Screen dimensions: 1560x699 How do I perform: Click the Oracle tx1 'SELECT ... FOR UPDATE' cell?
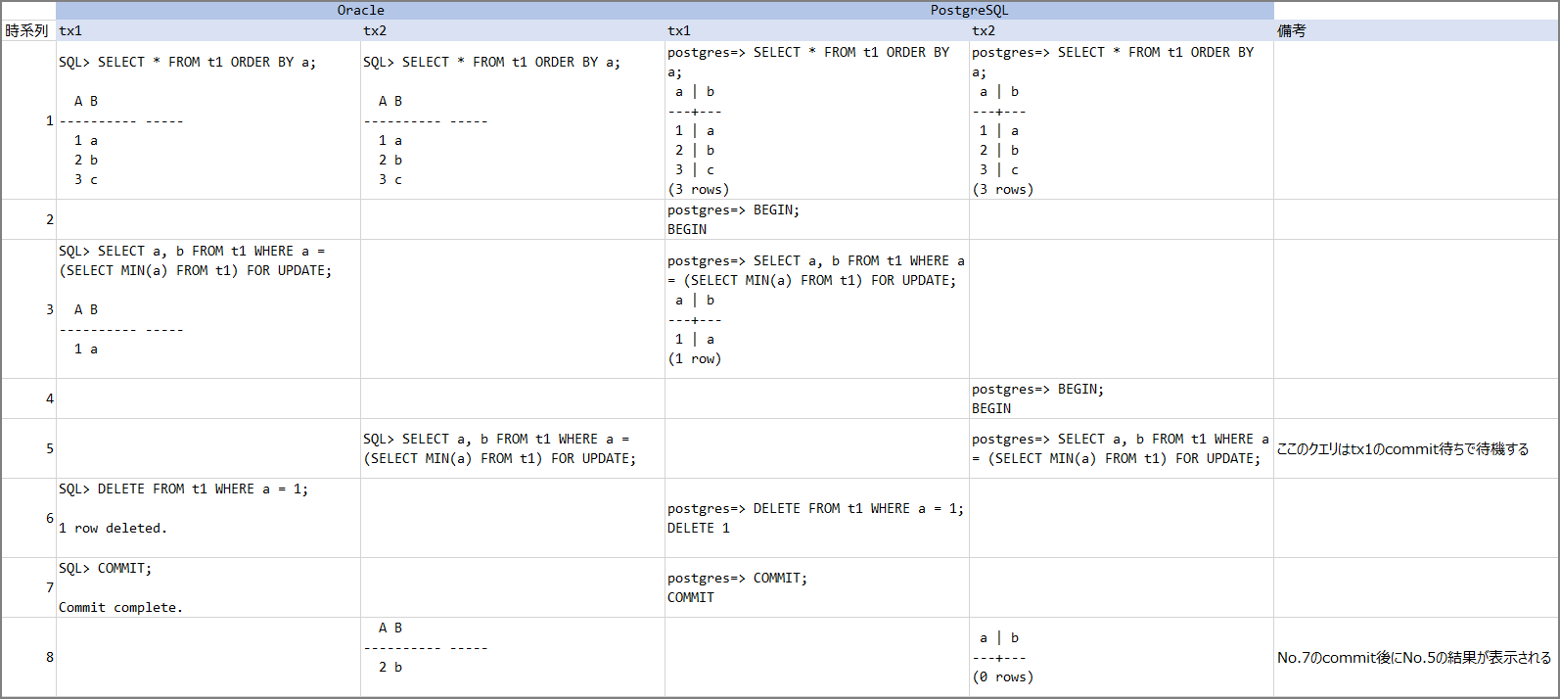click(207, 308)
